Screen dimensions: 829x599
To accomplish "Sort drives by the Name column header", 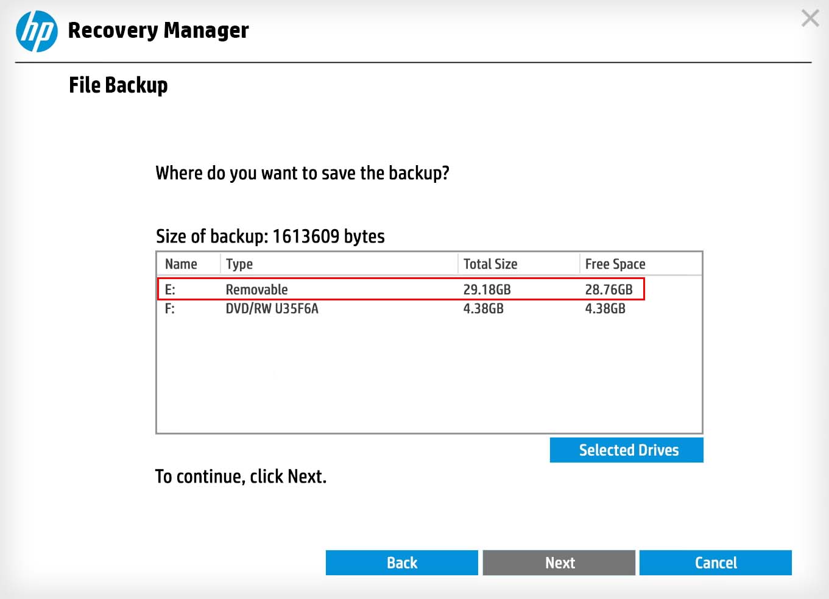I will 189,264.
